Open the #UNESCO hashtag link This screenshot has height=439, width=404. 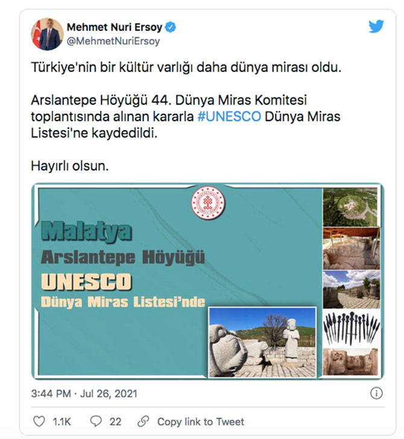click(229, 116)
